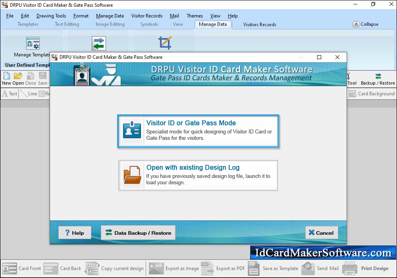Click the IdCardMakerSoftware.com banner link

click(323, 253)
